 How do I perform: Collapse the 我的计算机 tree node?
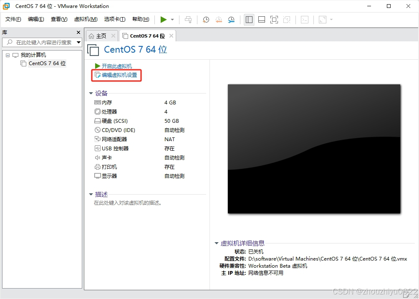click(x=8, y=56)
